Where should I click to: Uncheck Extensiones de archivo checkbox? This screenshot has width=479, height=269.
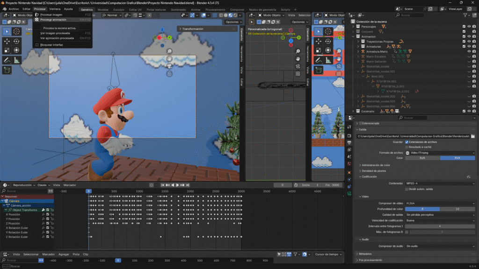[x=407, y=142]
